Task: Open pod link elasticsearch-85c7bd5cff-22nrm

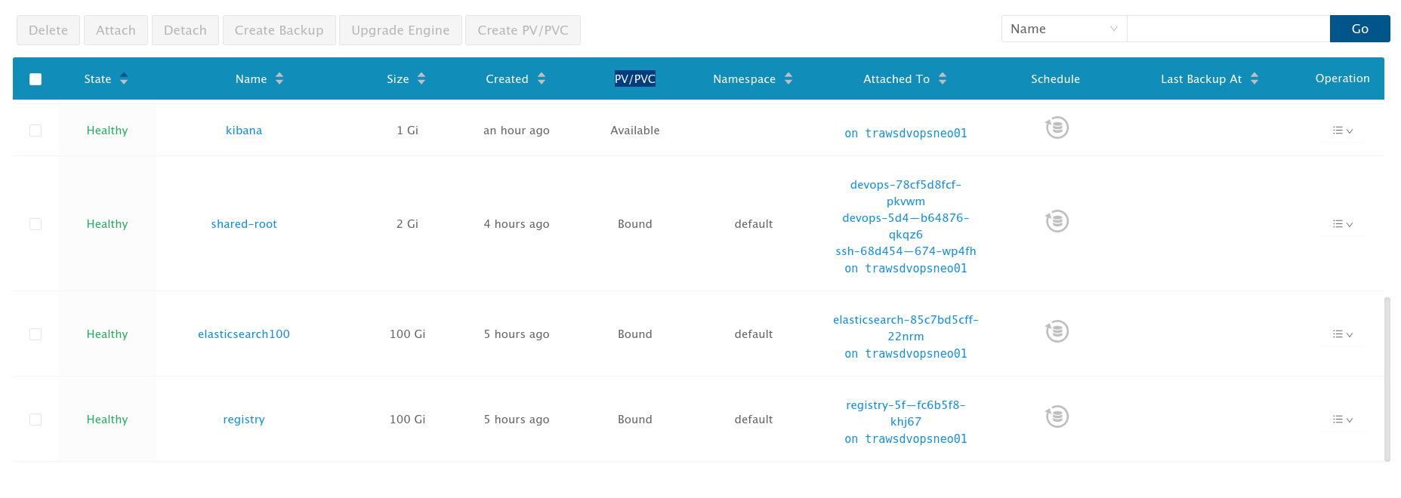Action: [x=906, y=328]
